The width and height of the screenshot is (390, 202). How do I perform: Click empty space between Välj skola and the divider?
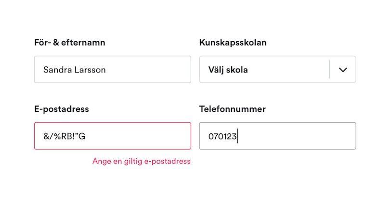(289, 70)
